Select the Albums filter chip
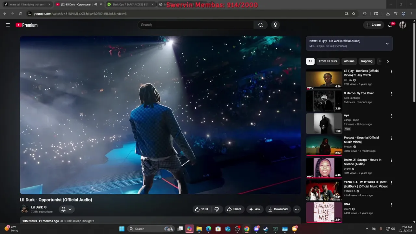Viewport: 416px width, 234px height. [349, 61]
